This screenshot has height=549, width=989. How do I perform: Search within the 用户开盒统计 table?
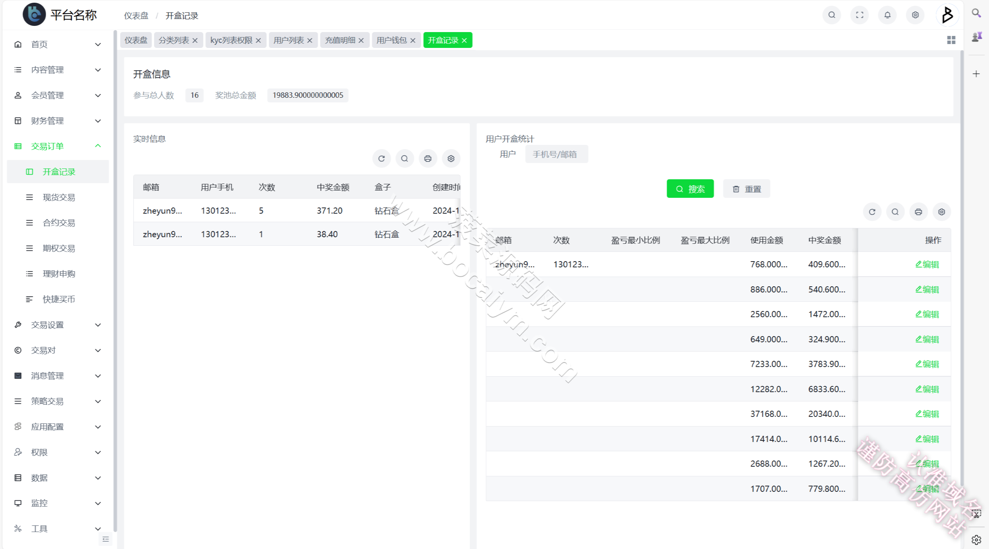pos(895,212)
